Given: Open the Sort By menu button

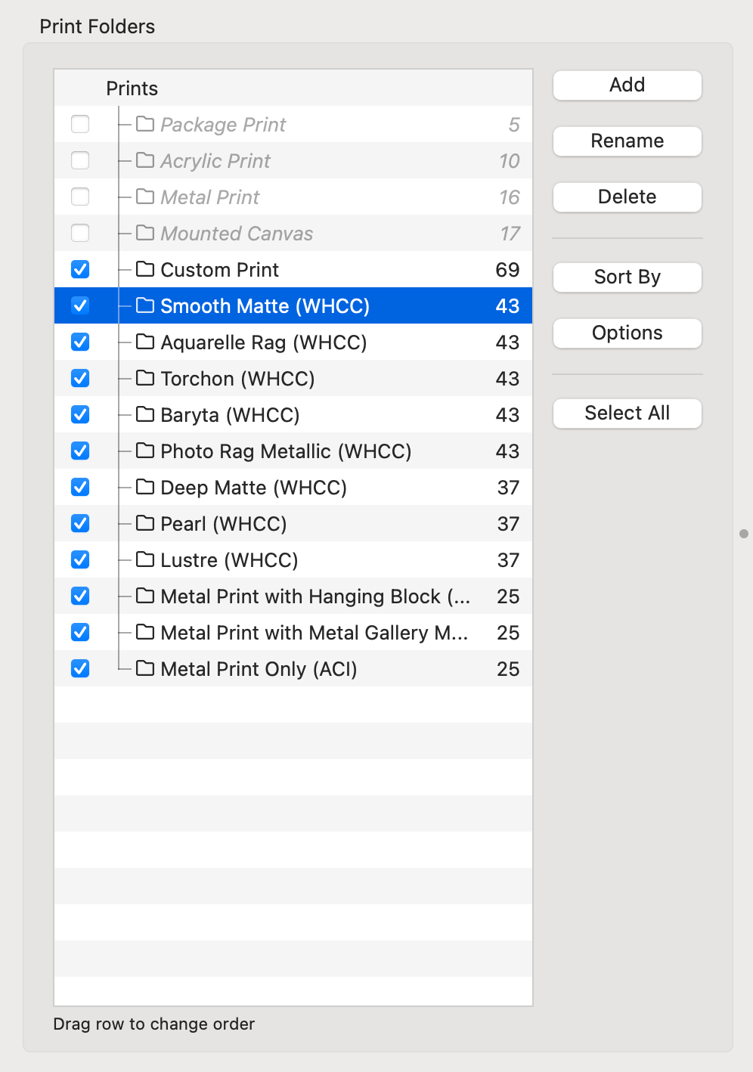Looking at the screenshot, I should (627, 277).
